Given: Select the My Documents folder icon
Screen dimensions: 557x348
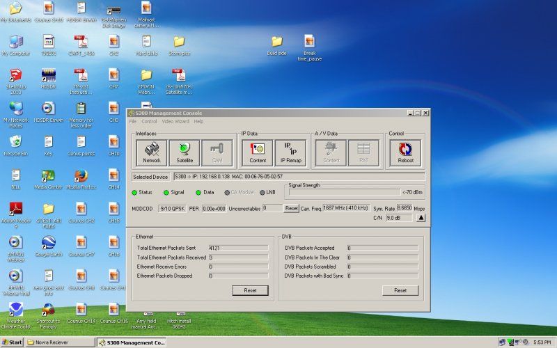Looking at the screenshot, I should [15, 12].
